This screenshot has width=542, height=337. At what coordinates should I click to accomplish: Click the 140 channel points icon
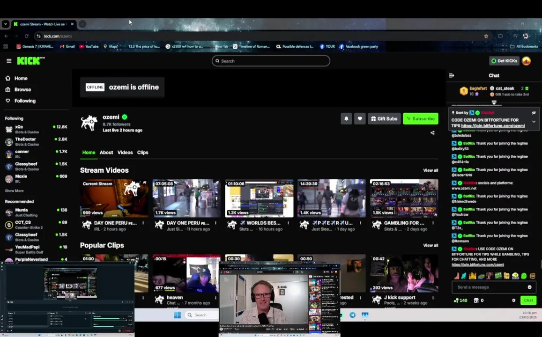[x=461, y=300]
